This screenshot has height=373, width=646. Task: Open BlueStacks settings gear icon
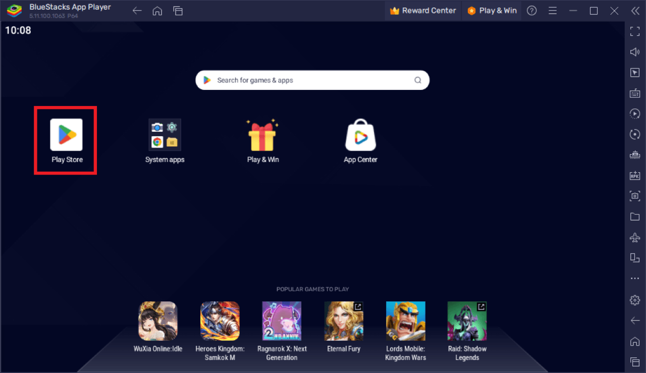635,300
